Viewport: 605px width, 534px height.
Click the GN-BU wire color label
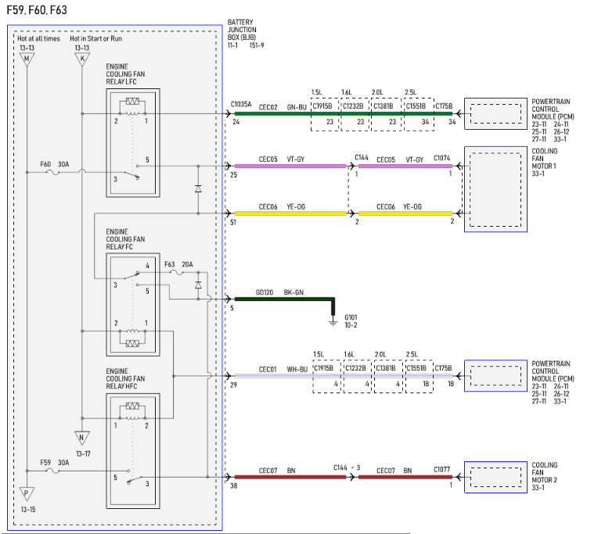pos(297,107)
